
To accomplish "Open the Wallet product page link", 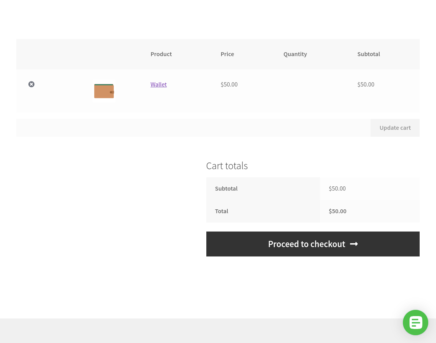I will click(158, 84).
